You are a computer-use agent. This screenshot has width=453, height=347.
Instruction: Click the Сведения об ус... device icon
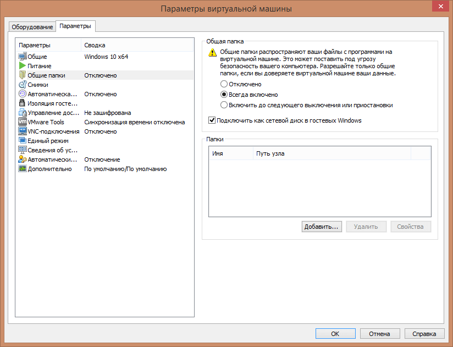23,150
